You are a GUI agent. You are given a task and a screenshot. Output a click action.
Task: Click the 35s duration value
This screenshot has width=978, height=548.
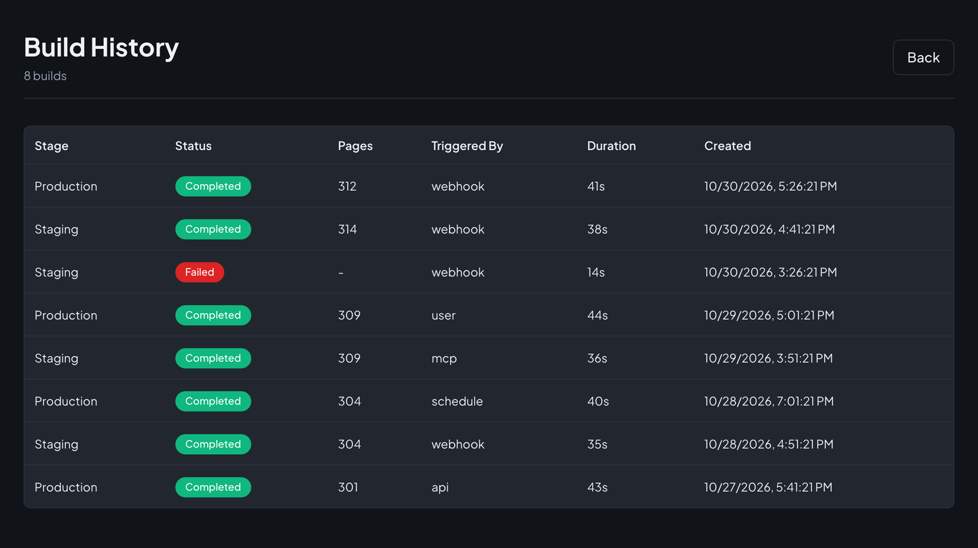point(597,444)
